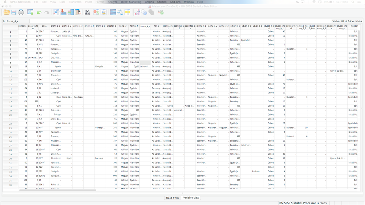Viewport: 365px width, 205px height.
Task: Click the 'Visible: 84 of 84 Variables' label
Action: (x=347, y=21)
